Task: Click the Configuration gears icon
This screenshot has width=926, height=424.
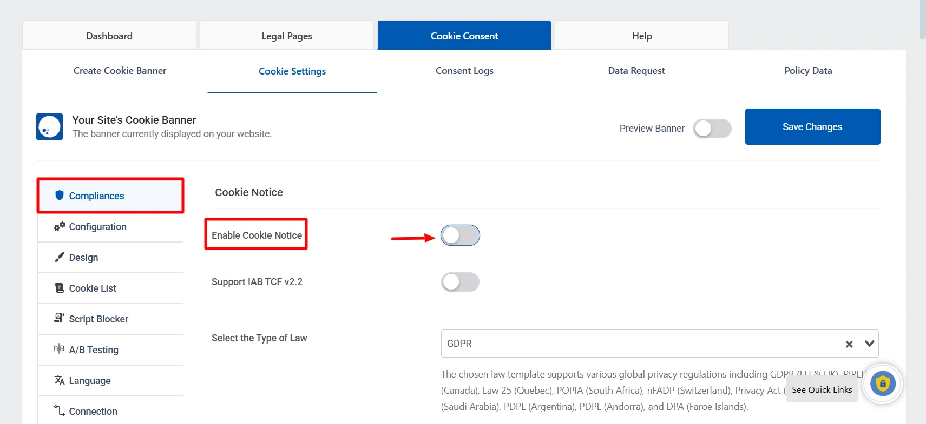Action: pyautogui.click(x=60, y=226)
